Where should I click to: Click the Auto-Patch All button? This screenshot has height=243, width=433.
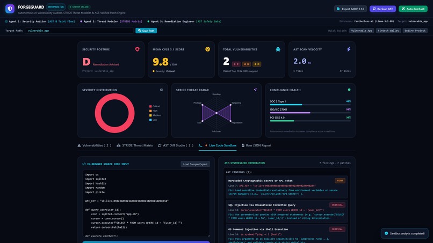click(x=413, y=9)
